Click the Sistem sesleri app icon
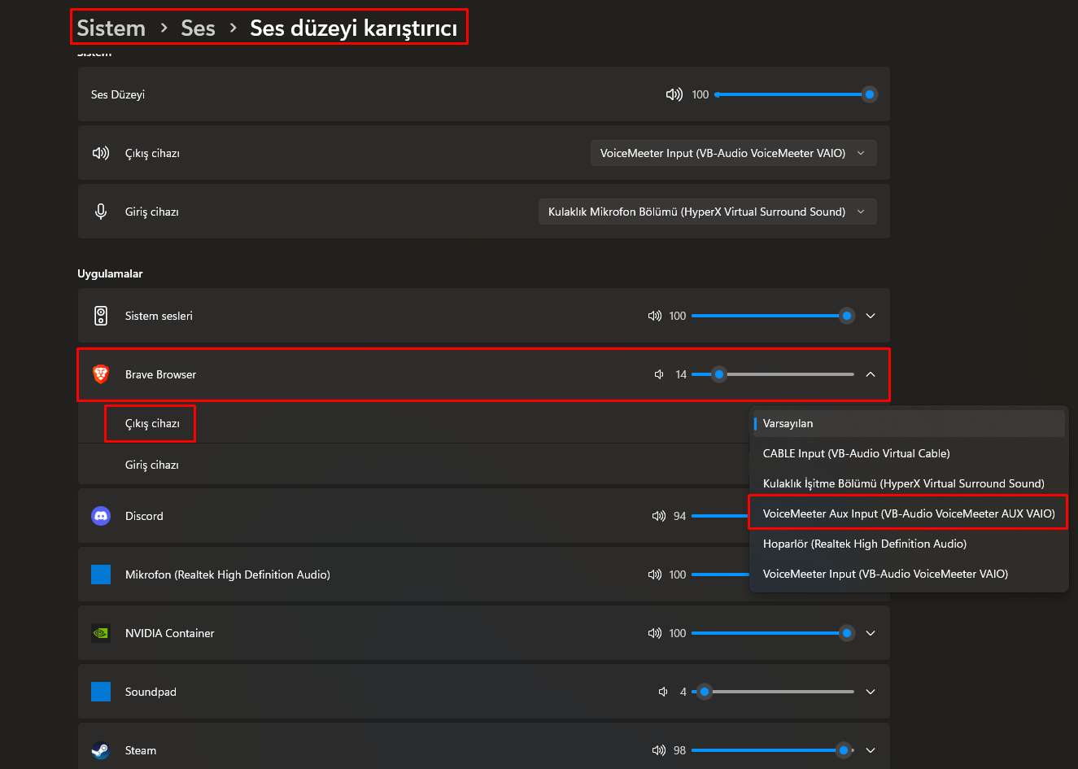 tap(101, 316)
